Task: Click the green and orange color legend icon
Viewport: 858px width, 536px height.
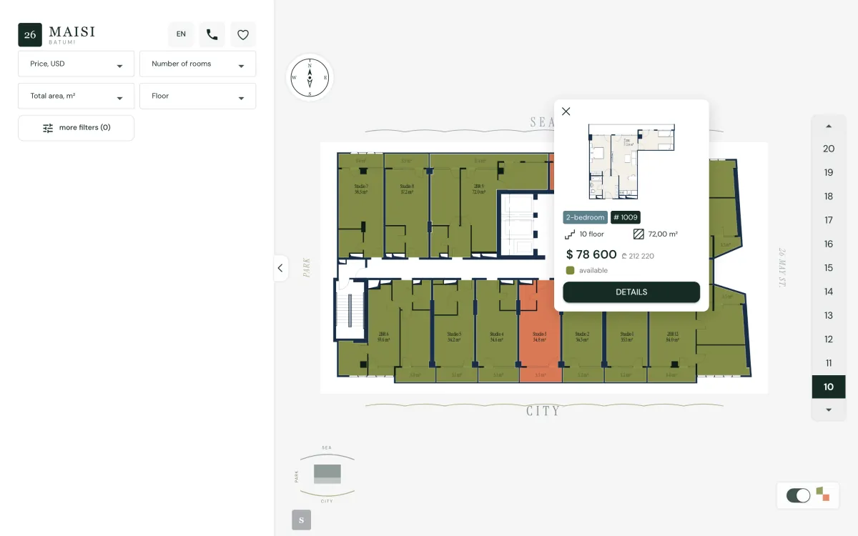Action: (823, 495)
